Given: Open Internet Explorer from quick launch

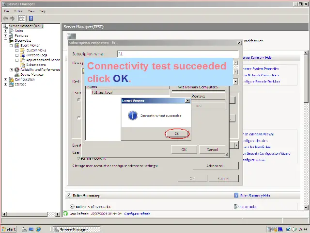Looking at the screenshot, I should point(39,229).
